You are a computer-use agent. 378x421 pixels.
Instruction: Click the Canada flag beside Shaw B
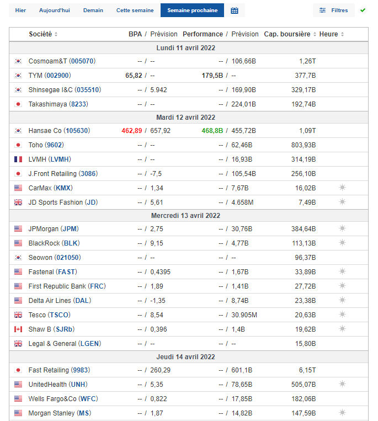18,329
